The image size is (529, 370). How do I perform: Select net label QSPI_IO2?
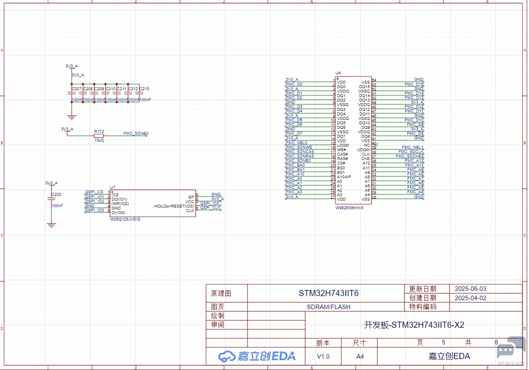(94, 201)
